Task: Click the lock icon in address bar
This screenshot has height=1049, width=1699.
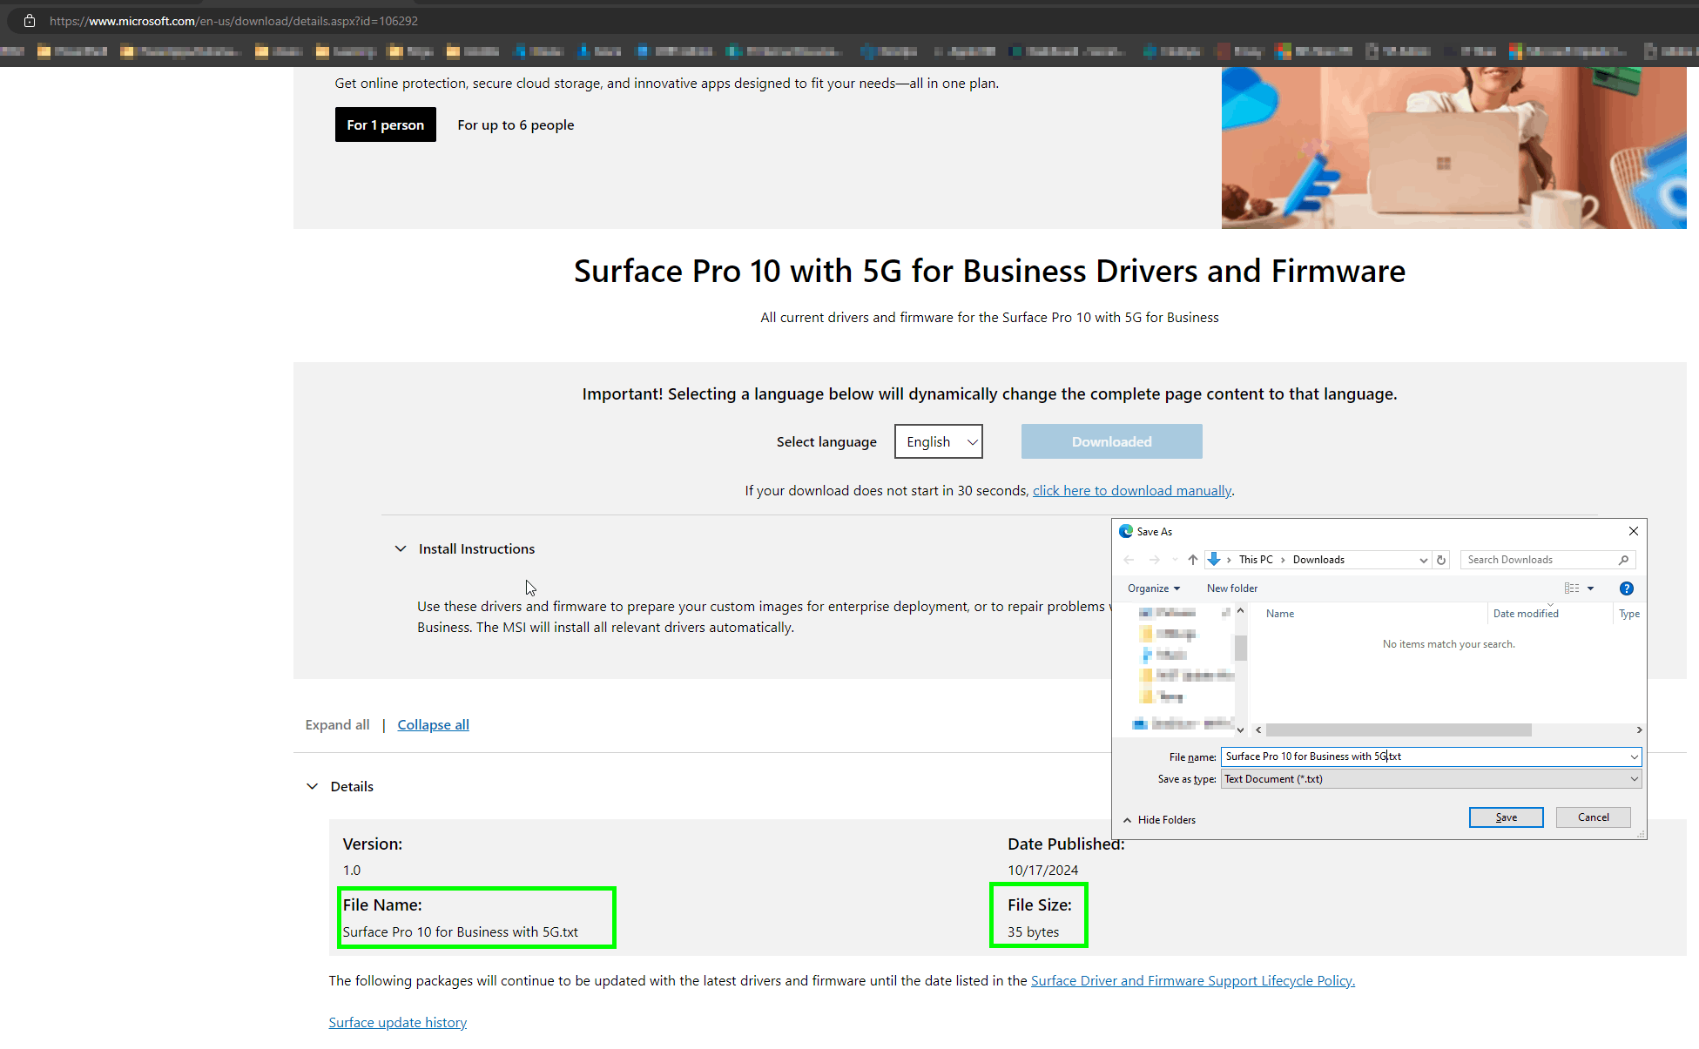Action: 29,21
